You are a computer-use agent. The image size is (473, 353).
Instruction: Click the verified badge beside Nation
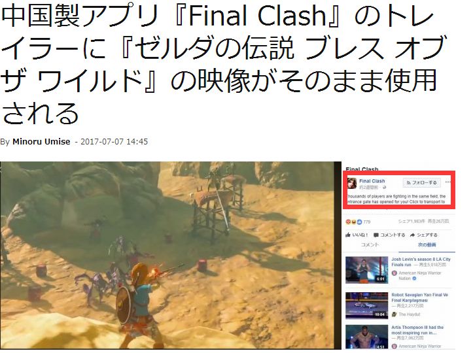click(414, 278)
